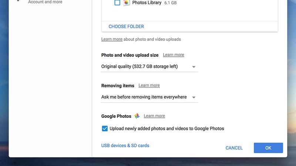296x166 pixels.
Task: Check the Photos Library folder checkbox
Action: [117, 3]
